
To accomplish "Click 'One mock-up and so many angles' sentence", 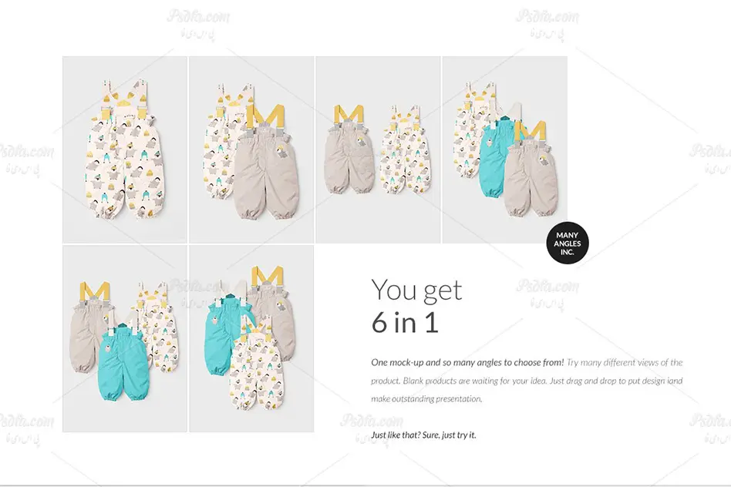I will [467, 362].
